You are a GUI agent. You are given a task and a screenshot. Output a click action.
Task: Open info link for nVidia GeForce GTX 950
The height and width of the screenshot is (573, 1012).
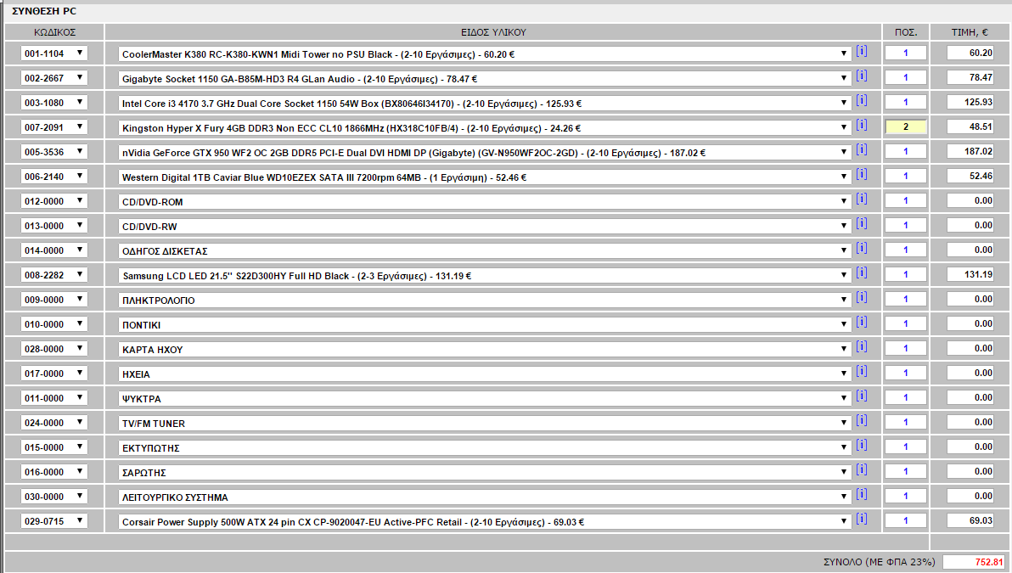862,149
